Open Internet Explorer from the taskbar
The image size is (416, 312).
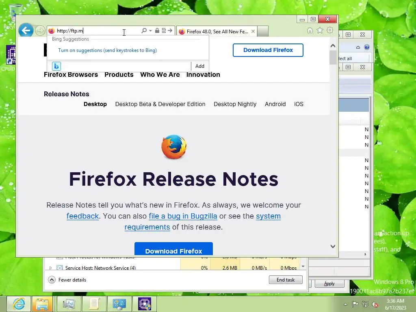point(19,304)
